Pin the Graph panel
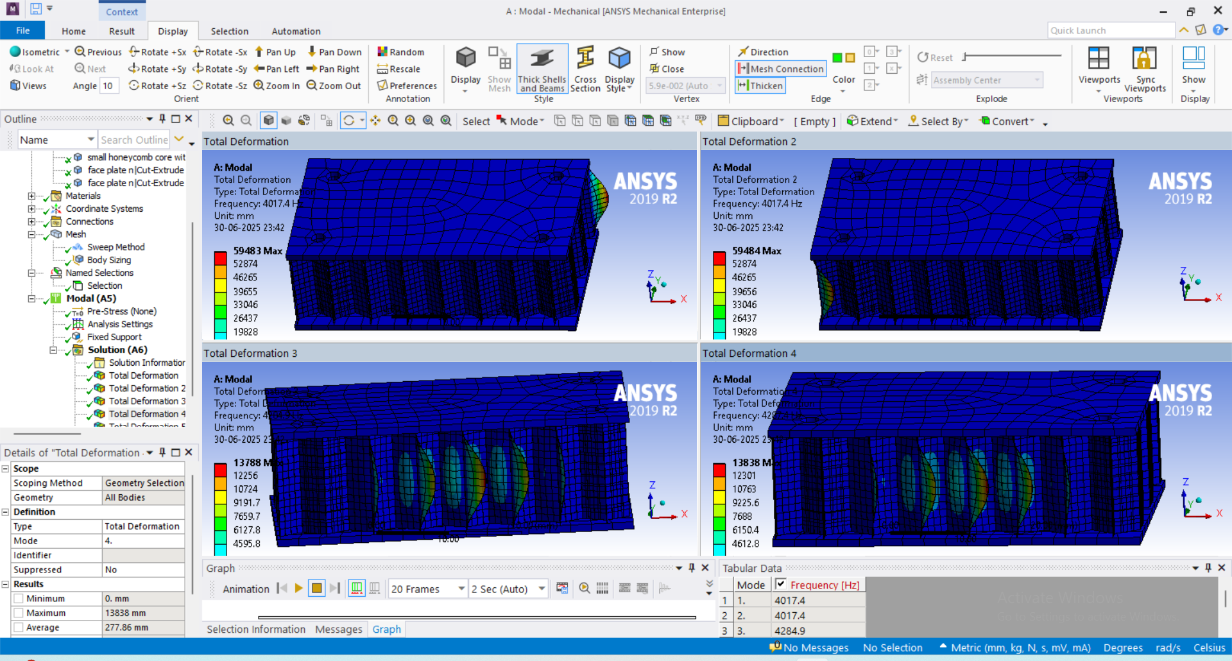Viewport: 1232px width, 661px height. (x=692, y=568)
